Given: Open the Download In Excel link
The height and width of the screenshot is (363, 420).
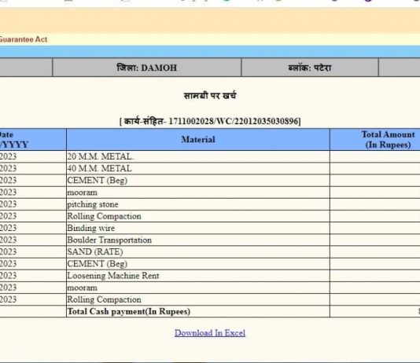Looking at the screenshot, I should coord(210,333).
